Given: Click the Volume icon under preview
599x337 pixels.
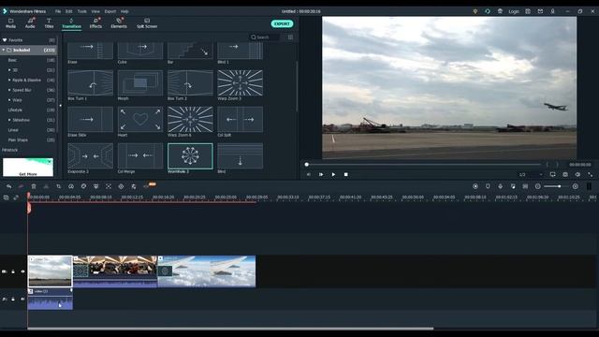Looking at the screenshot, I should coord(577,175).
